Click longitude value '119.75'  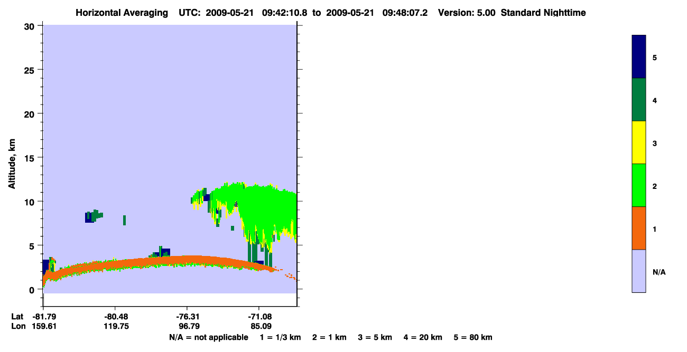[x=116, y=326]
